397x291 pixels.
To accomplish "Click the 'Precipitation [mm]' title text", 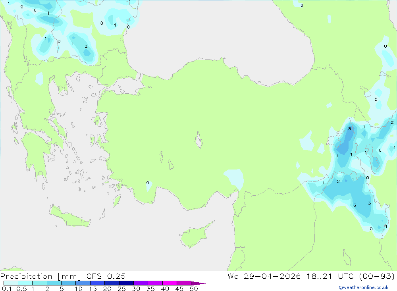I will [x=40, y=276].
